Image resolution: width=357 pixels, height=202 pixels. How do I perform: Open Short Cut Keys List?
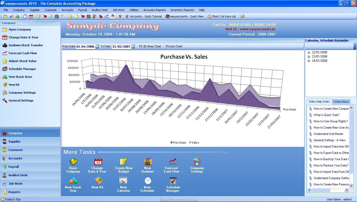[222, 16]
